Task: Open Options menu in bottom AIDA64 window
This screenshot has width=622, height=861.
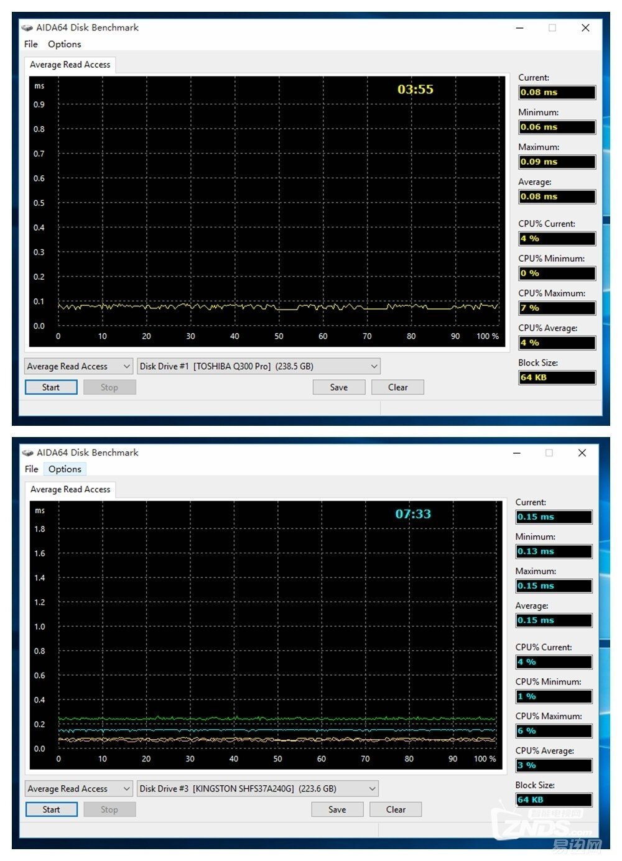Action: [x=65, y=469]
